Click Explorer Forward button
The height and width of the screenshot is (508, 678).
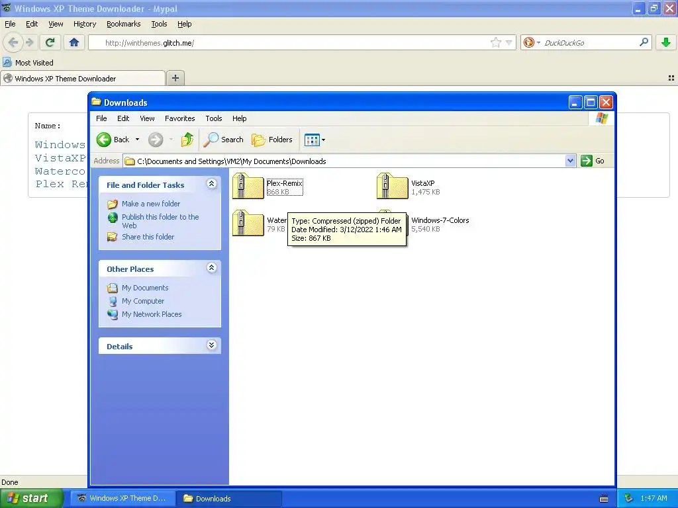click(156, 140)
